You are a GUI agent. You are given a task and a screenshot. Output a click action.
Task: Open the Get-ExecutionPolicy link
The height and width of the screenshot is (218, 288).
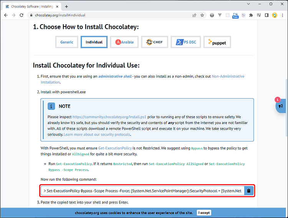[115, 148]
